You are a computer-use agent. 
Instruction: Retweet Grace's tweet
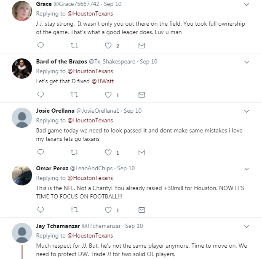(75, 45)
